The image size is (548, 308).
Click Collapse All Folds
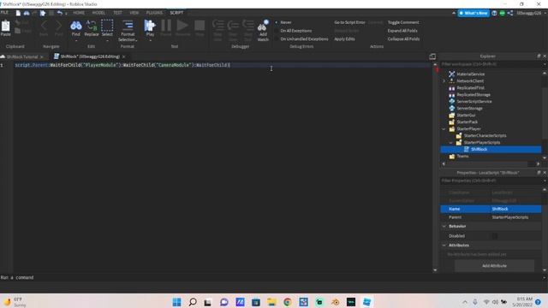[x=403, y=39]
